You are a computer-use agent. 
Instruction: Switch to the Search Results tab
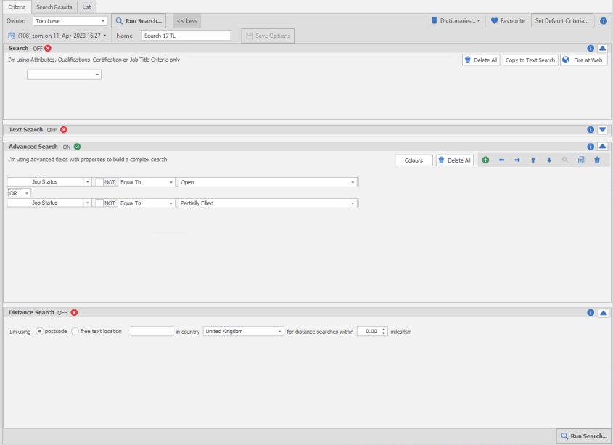[54, 7]
